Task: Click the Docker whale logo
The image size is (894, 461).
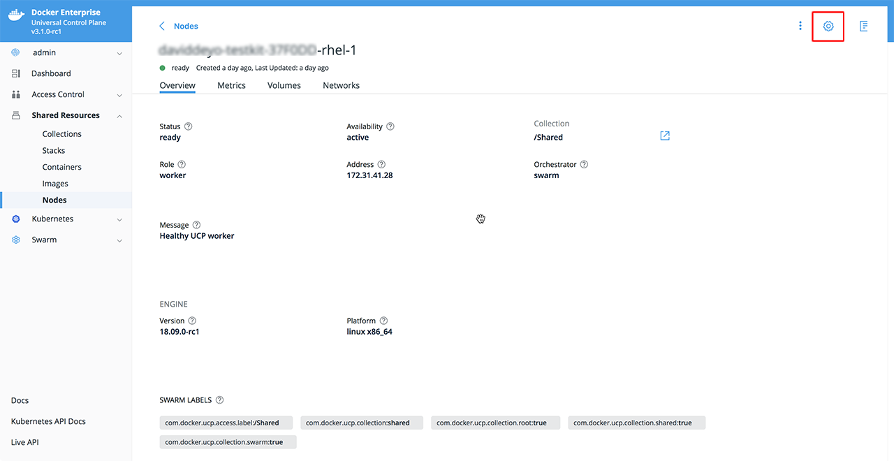Action: [17, 17]
